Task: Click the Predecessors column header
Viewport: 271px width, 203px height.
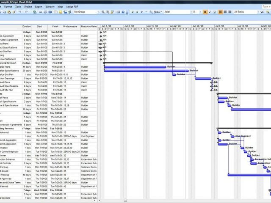Action: pos(70,27)
